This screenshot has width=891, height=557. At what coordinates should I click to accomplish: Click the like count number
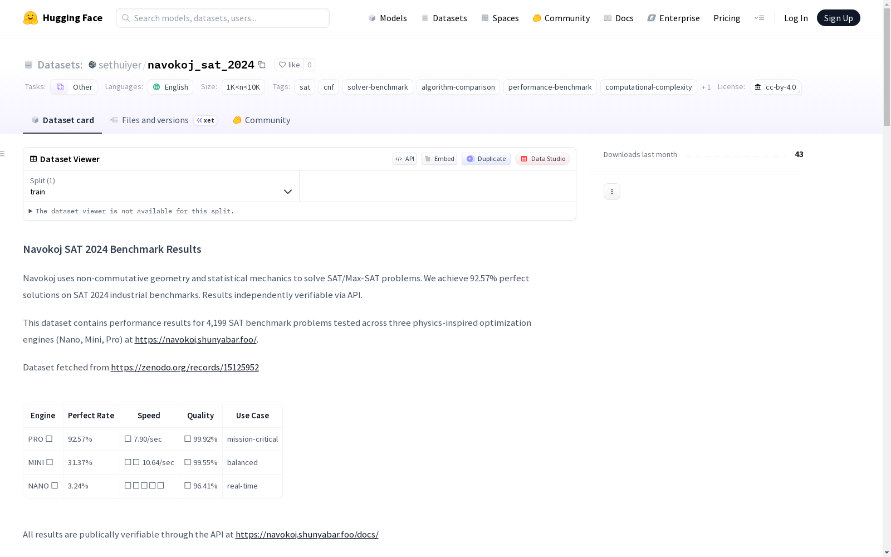310,65
